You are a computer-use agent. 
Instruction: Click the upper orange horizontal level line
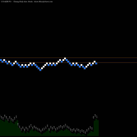(68, 58)
